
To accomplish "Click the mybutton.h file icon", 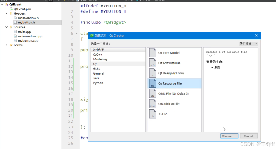I will pyautogui.click(x=15, y=23).
